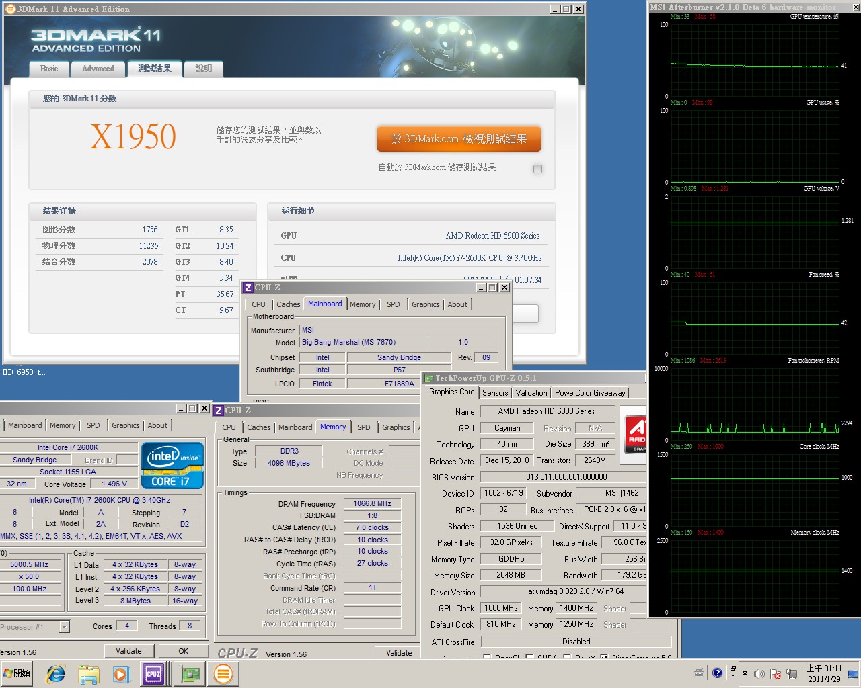This screenshot has height=688, width=861.
Task: Switch to GPU-Z via taskbar icon
Action: click(x=190, y=673)
